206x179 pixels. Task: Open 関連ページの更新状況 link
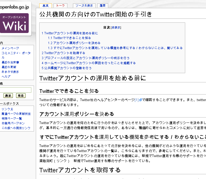click(x=16, y=114)
